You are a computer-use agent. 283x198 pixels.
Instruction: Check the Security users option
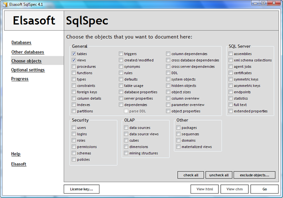pos(74,127)
